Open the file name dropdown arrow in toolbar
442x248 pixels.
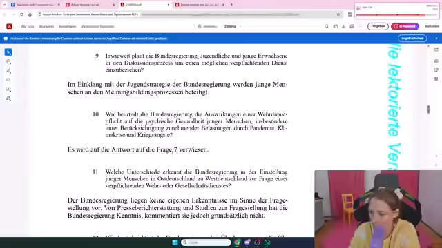[x=240, y=26]
